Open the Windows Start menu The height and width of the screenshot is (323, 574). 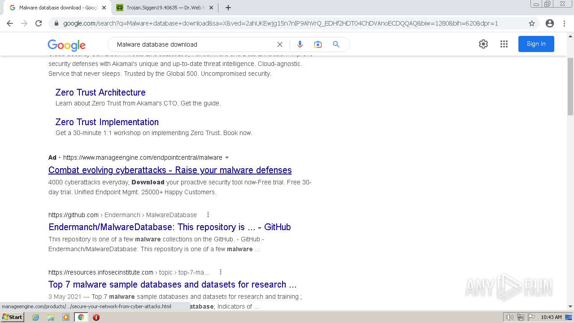(x=12, y=317)
